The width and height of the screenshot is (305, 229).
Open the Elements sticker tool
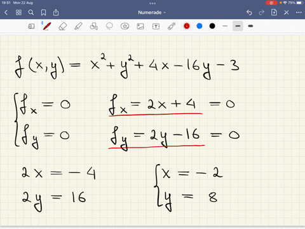[125, 26]
